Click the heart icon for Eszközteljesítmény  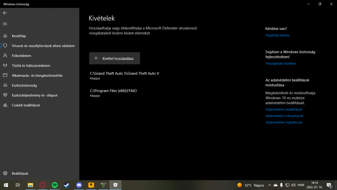coord(5,95)
